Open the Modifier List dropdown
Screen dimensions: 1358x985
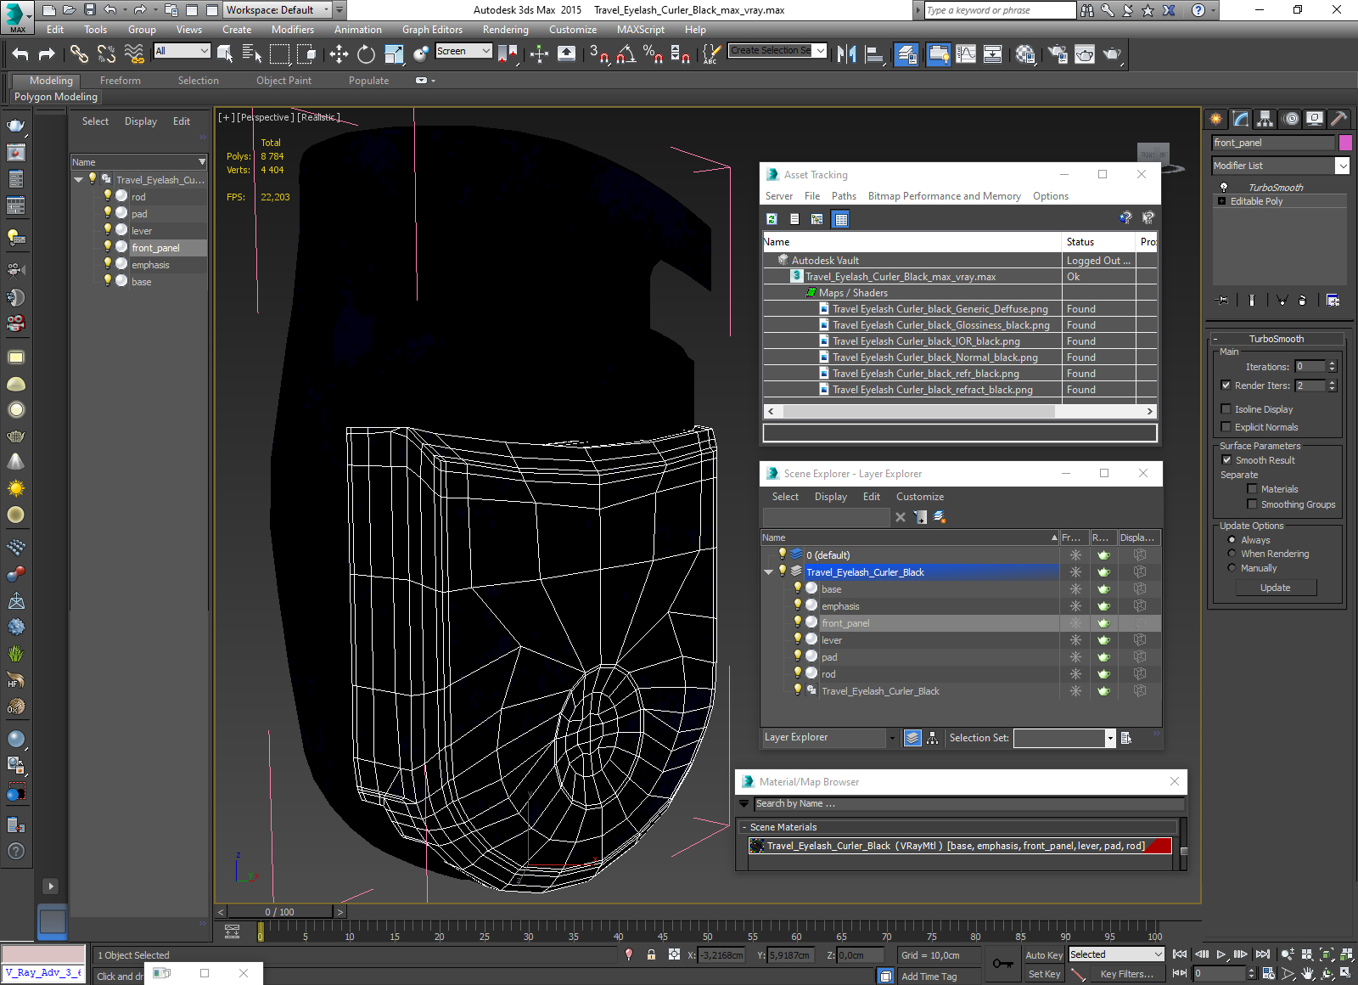(x=1342, y=166)
